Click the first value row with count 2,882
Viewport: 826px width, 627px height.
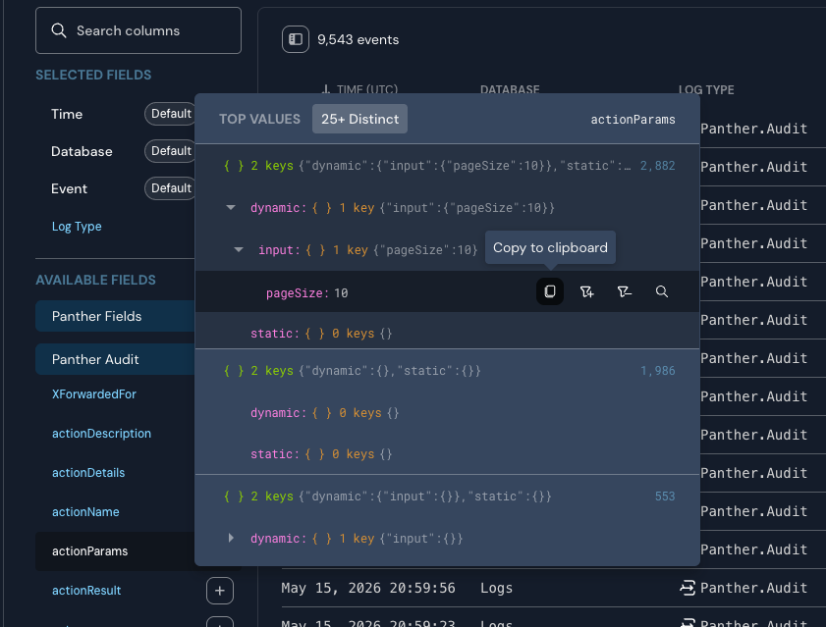(447, 166)
